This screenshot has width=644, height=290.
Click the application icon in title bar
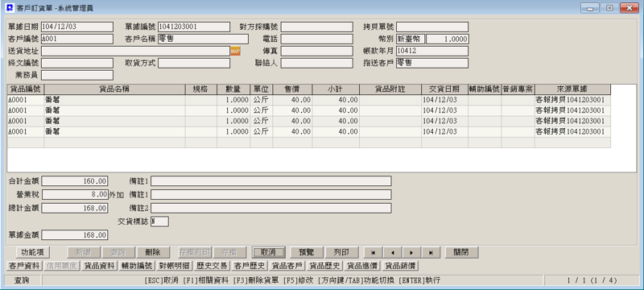[x=9, y=7]
